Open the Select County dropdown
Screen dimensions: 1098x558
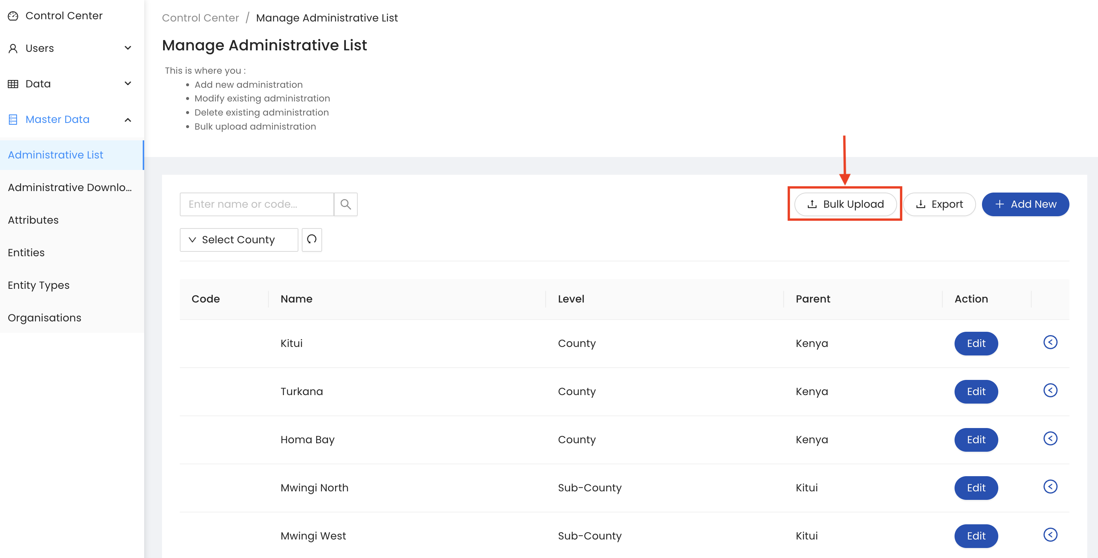pos(239,240)
